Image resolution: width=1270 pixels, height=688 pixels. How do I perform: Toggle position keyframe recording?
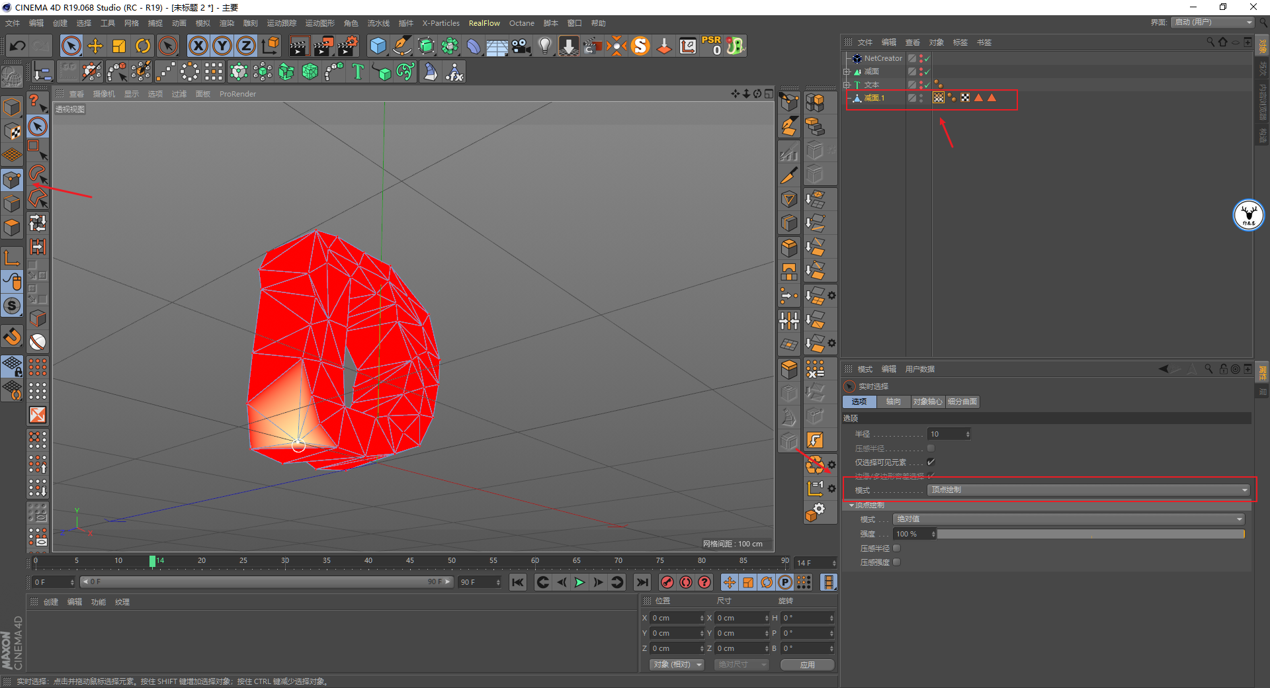point(730,582)
